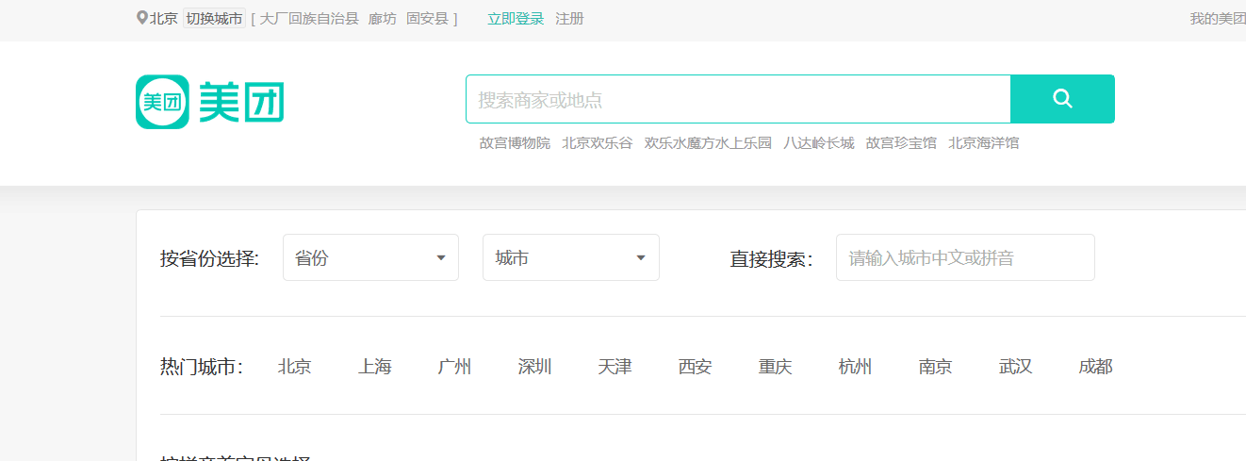Choose hot city 重庆
The width and height of the screenshot is (1246, 461).
pyautogui.click(x=775, y=367)
